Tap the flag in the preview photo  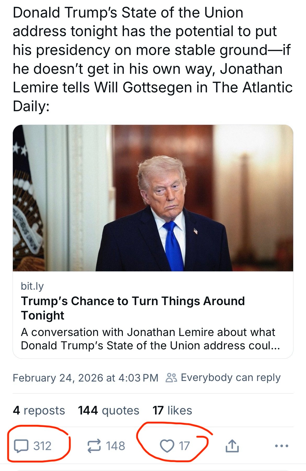(26, 199)
